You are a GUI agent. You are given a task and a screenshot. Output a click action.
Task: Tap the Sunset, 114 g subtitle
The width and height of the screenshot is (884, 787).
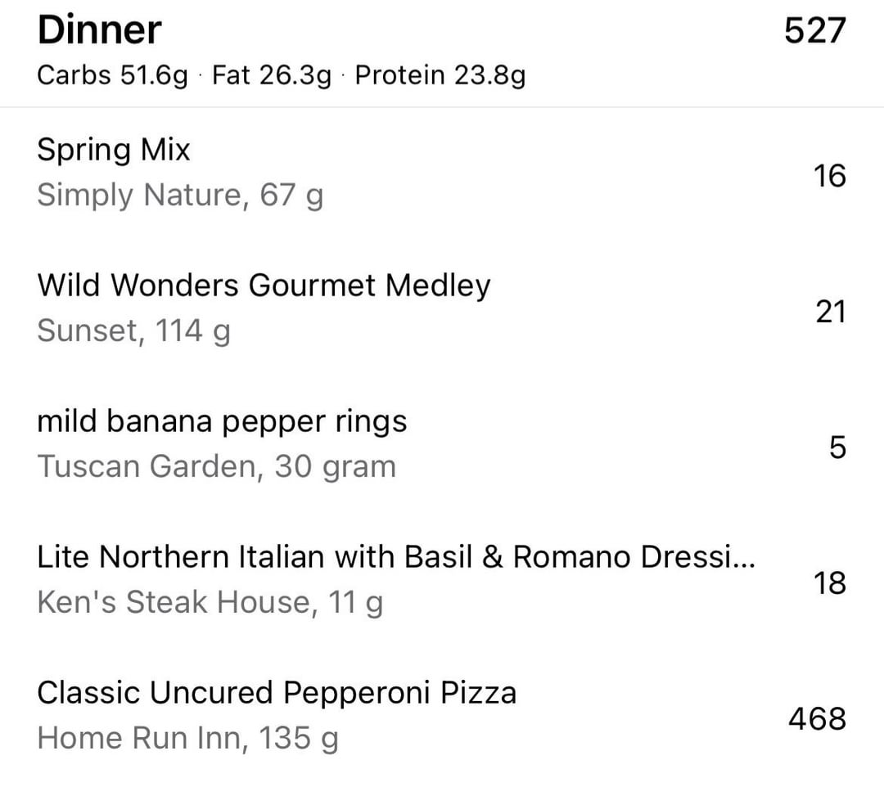pos(134,331)
